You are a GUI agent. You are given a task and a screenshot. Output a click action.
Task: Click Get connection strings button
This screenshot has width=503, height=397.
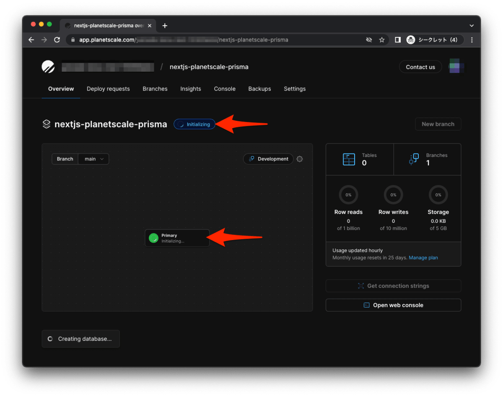(x=393, y=286)
